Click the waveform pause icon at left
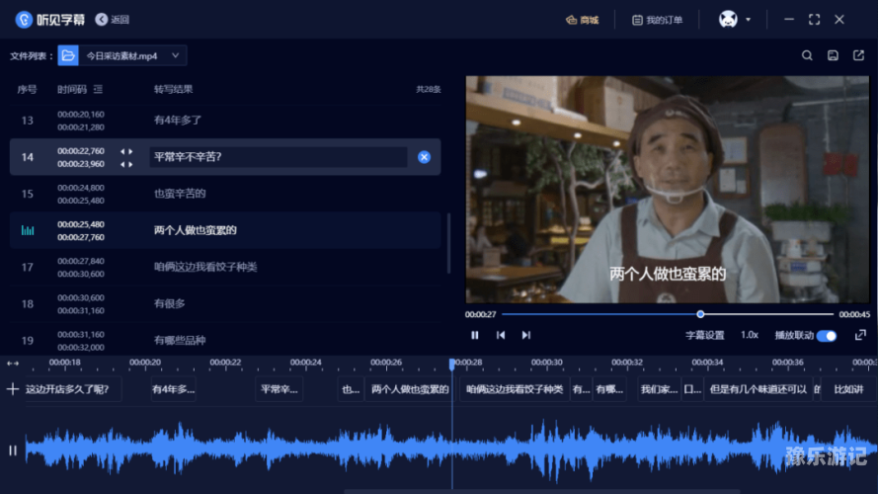The height and width of the screenshot is (494, 878). (12, 451)
